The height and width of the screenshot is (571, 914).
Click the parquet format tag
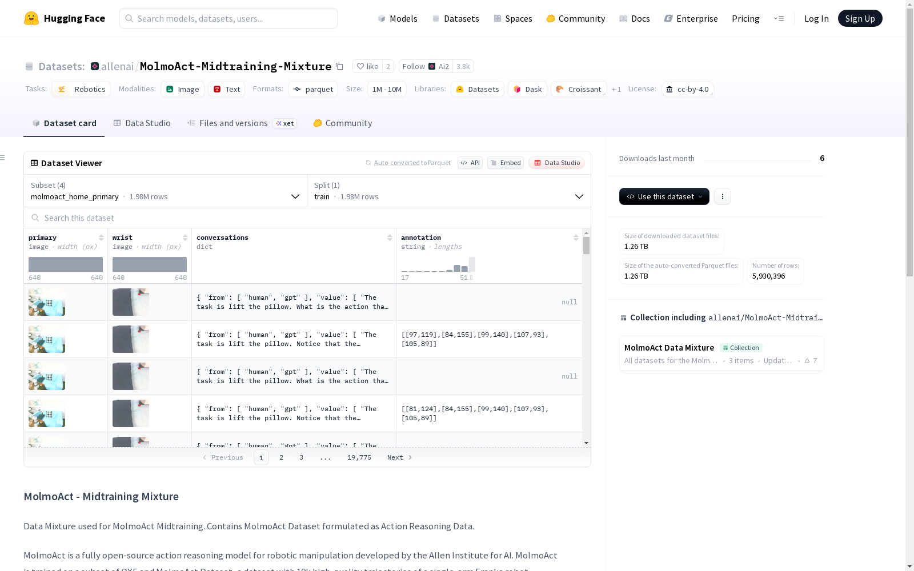click(313, 89)
